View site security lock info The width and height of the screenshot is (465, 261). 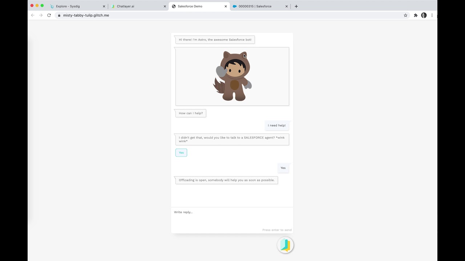pyautogui.click(x=59, y=15)
